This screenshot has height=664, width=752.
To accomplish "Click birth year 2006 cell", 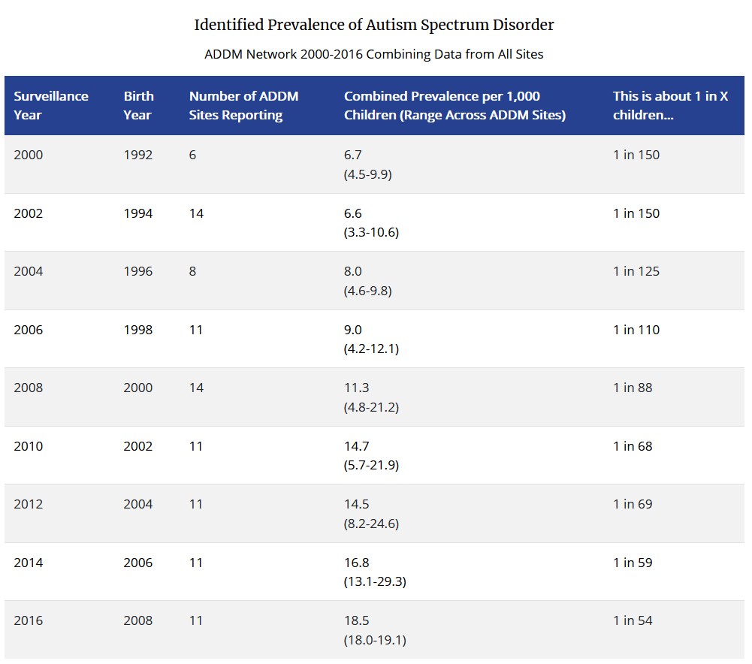I will click(x=138, y=563).
